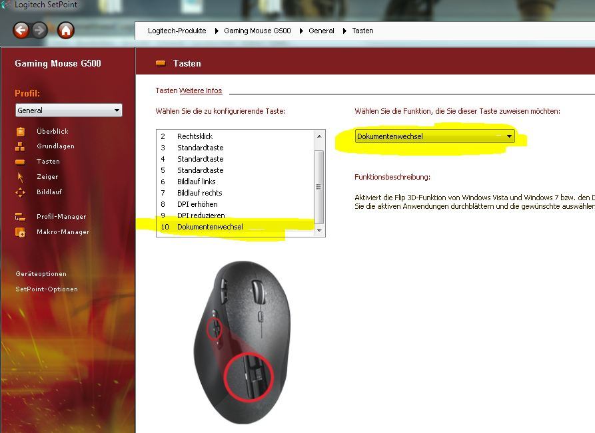Select button 10 Dokumentenwechsel
The width and height of the screenshot is (595, 433).
(235, 227)
